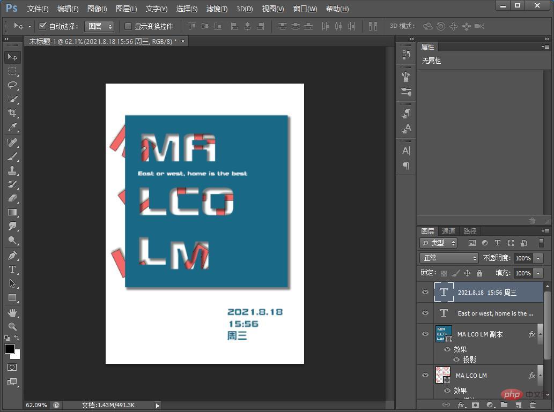Select the Dodge tool
554x412 pixels.
click(12, 240)
